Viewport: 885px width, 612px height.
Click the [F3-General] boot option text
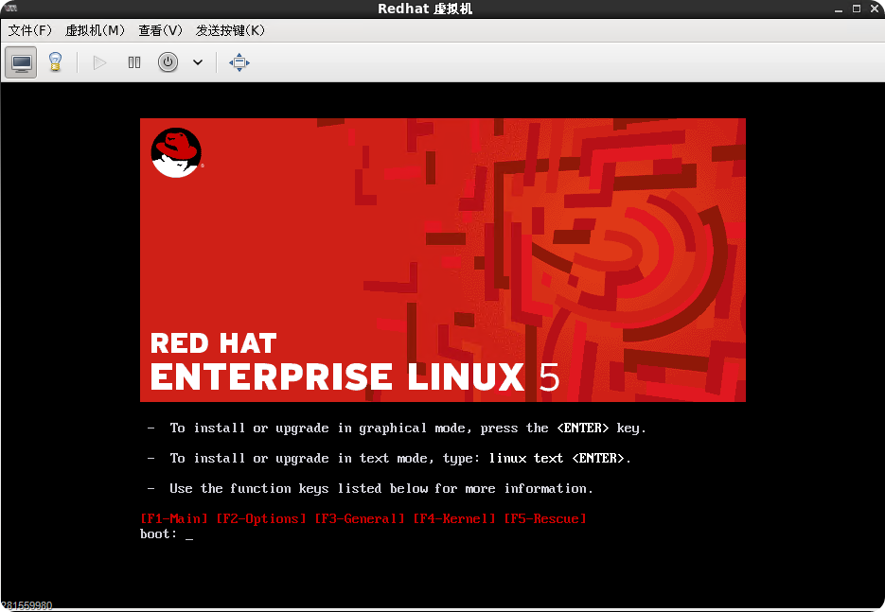coord(360,519)
